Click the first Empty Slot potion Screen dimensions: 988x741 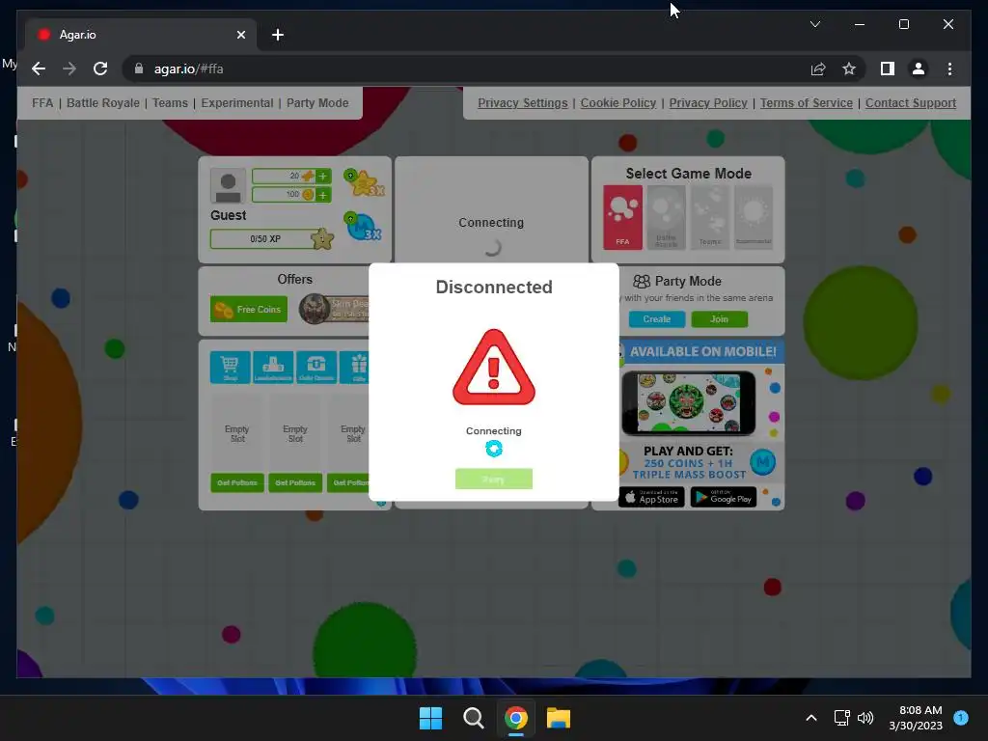(237, 433)
